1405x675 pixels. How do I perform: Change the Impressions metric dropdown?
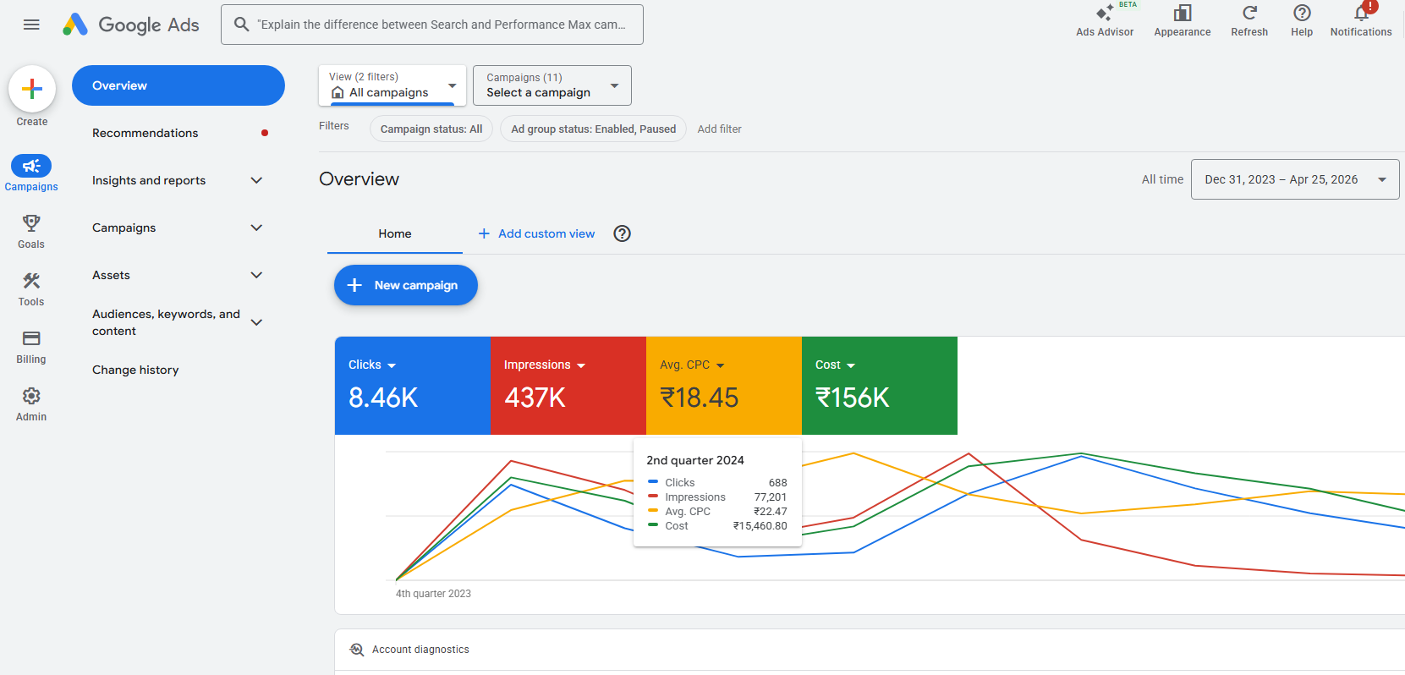tap(545, 365)
